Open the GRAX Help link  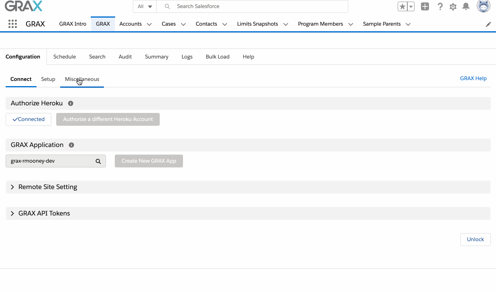point(473,79)
